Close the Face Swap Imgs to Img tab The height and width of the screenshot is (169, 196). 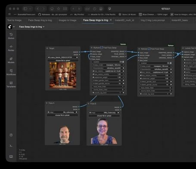[x=111, y=20]
